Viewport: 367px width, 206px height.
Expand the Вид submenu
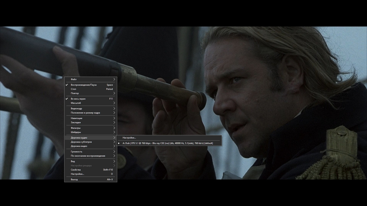[91, 161]
